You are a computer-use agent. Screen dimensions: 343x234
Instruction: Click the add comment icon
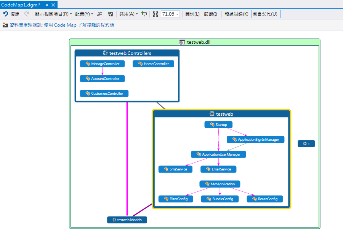(x=144, y=14)
